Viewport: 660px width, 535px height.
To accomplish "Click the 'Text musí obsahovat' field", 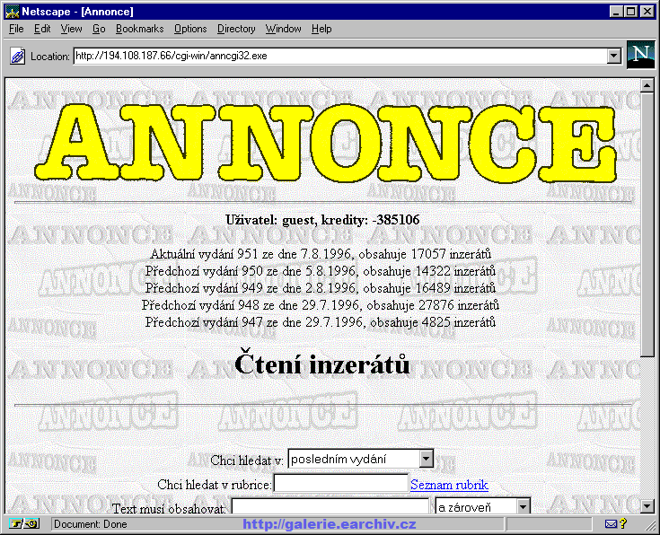I will click(330, 506).
